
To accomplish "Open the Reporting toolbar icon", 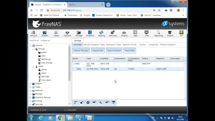I will 158,34.
